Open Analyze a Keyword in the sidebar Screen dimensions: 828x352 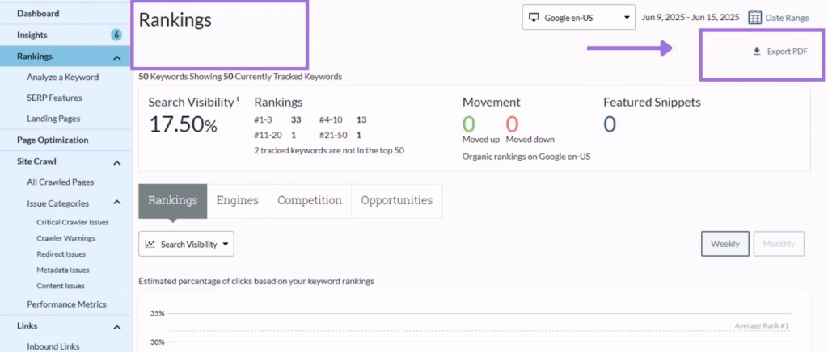click(x=62, y=78)
